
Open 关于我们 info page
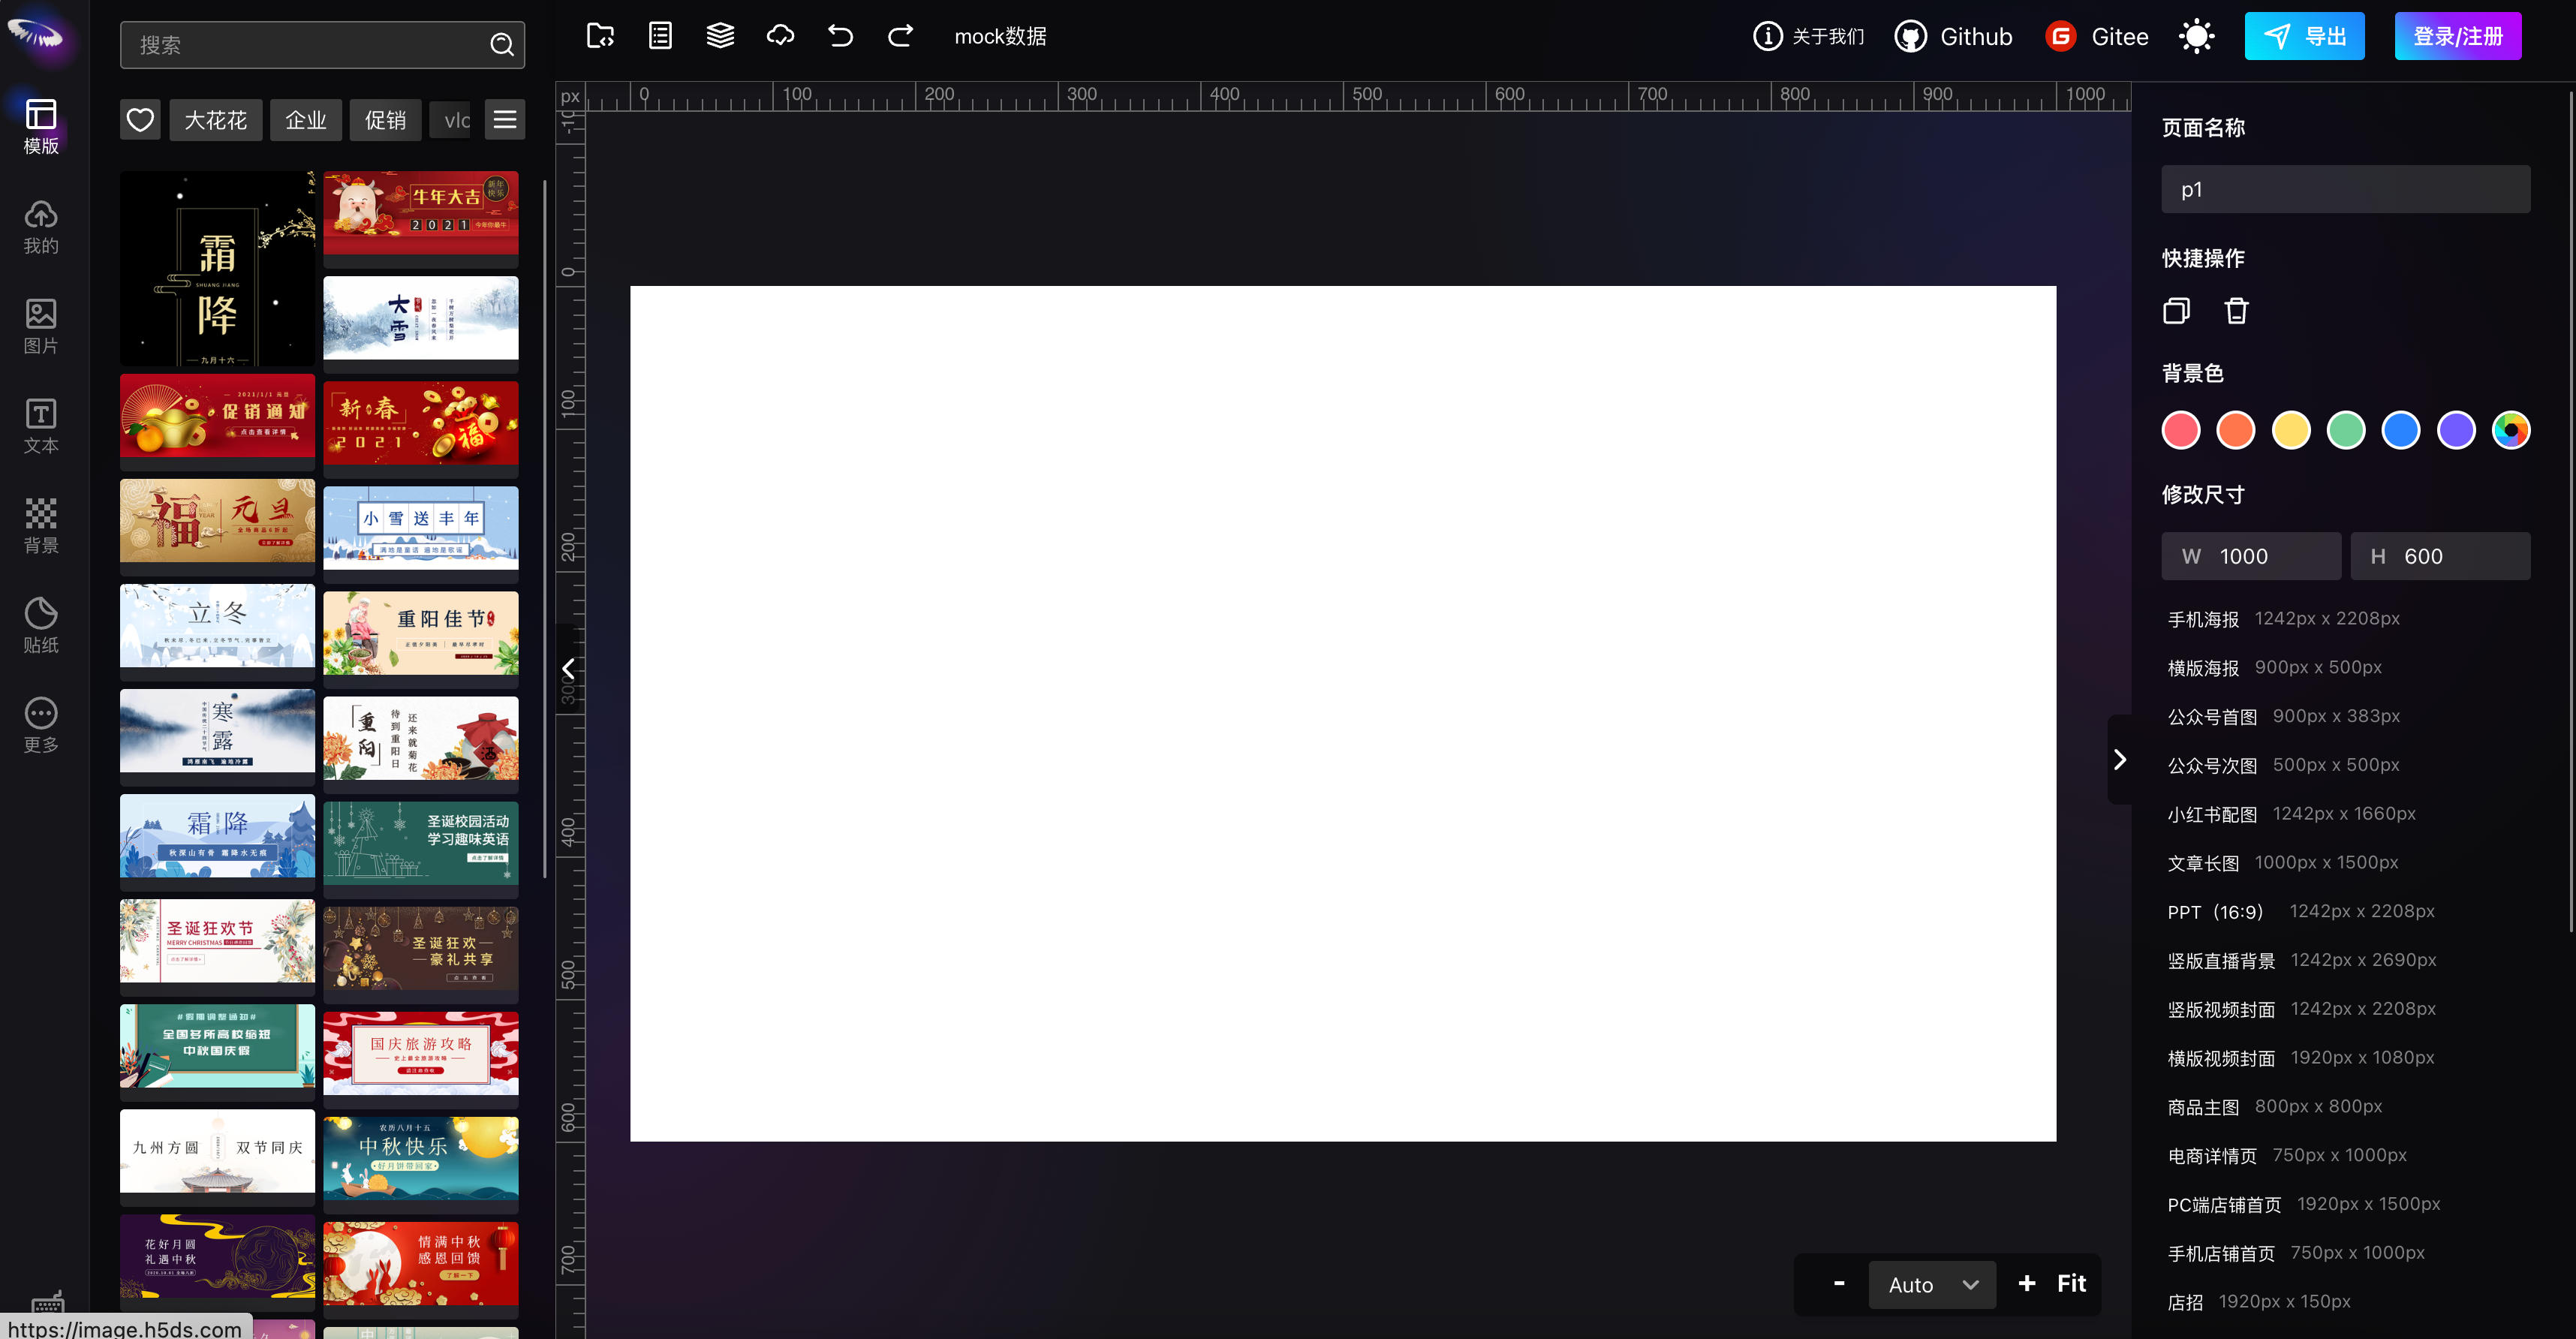point(1809,37)
